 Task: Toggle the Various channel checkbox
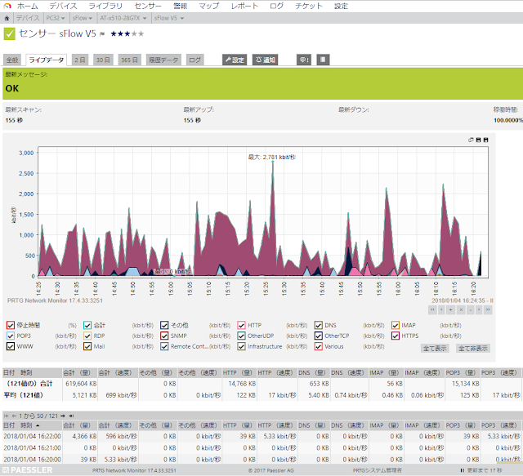319,346
